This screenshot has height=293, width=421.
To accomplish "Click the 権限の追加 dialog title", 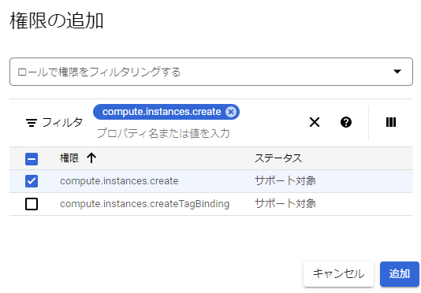I will (57, 20).
